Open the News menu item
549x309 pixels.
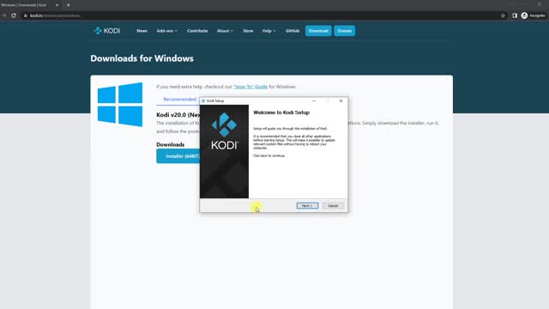point(142,31)
